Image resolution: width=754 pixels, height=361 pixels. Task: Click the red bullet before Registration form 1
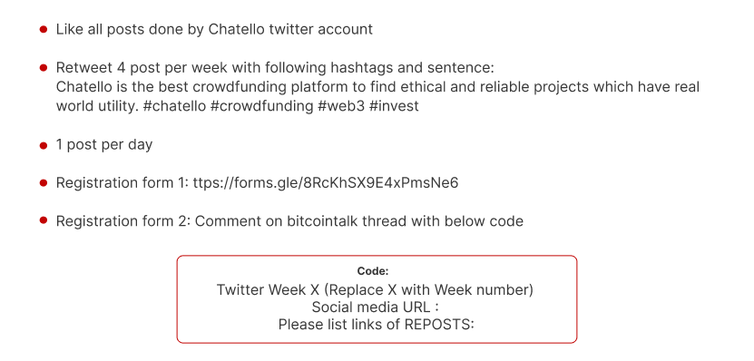click(x=44, y=182)
